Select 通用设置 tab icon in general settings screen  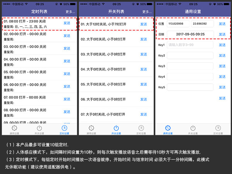[168, 128]
